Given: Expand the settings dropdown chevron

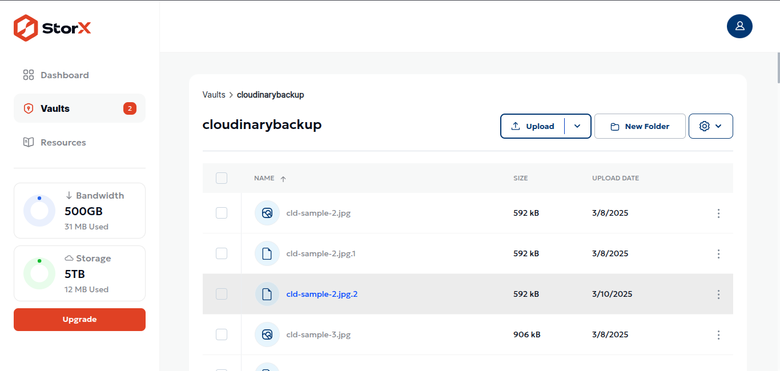Looking at the screenshot, I should [718, 126].
